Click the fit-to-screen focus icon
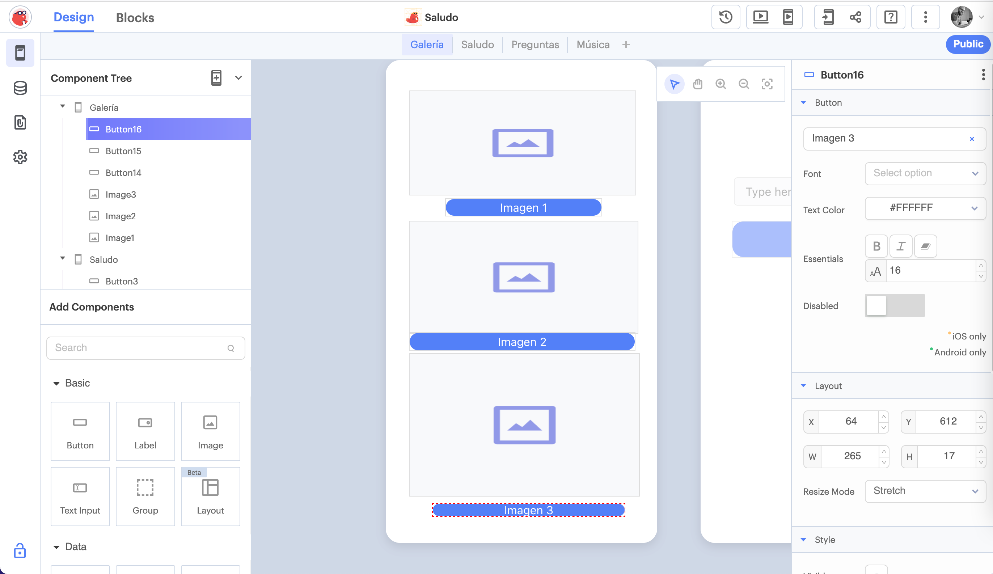The height and width of the screenshot is (574, 993). tap(767, 84)
